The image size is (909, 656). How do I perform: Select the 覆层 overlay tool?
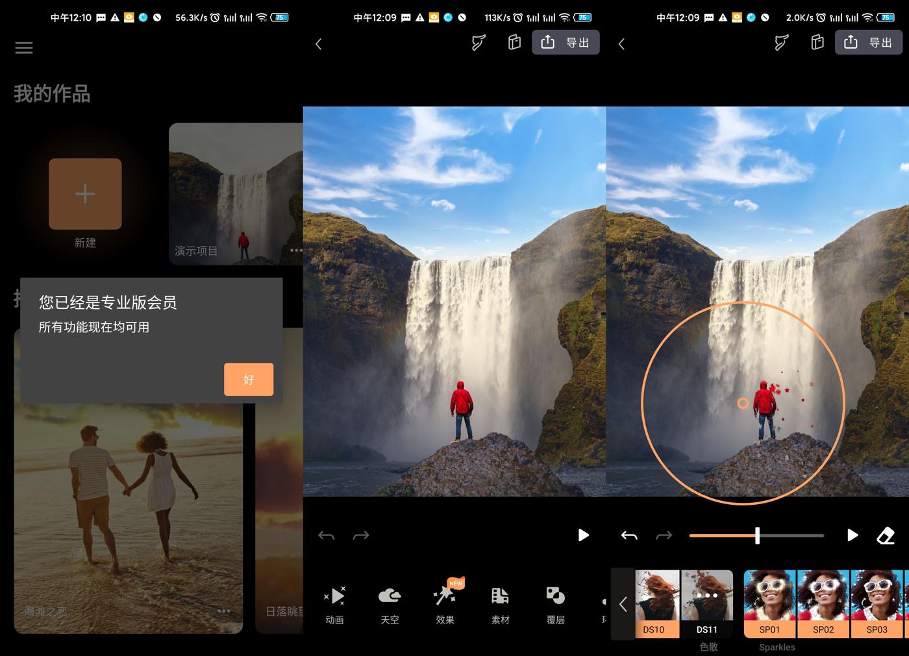(555, 603)
